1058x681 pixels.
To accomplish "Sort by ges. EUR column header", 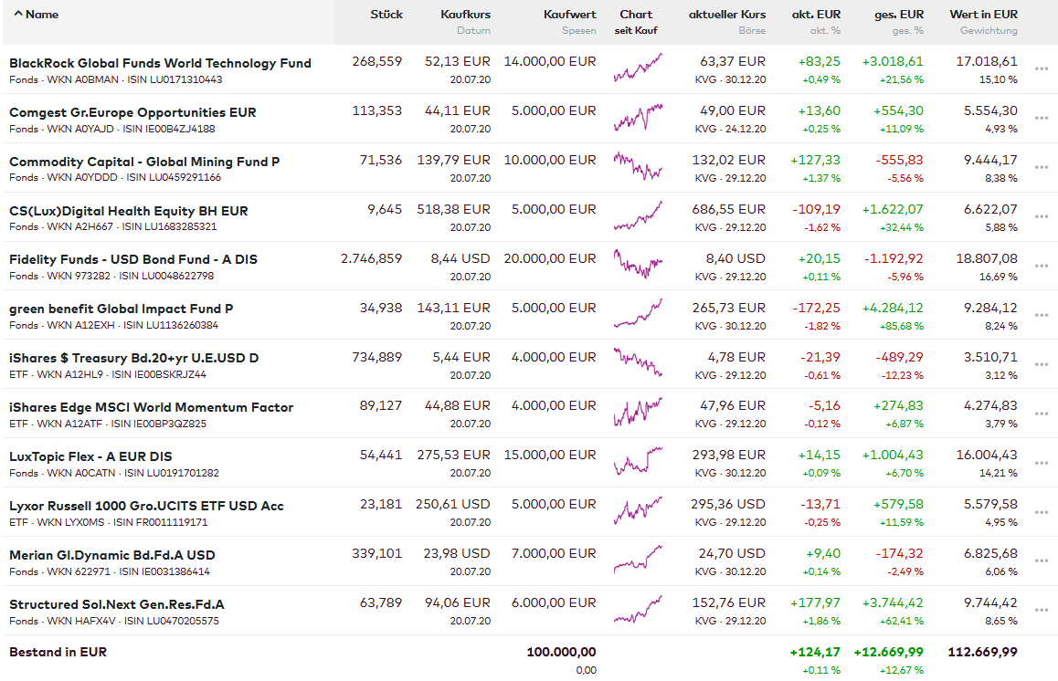I will tap(899, 15).
